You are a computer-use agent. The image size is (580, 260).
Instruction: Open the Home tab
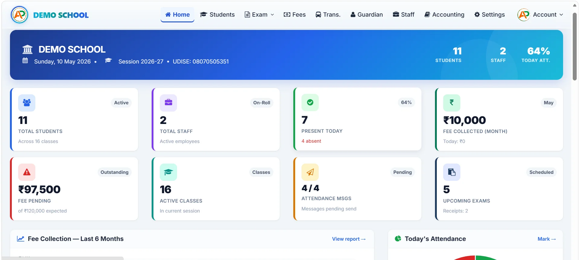point(177,15)
